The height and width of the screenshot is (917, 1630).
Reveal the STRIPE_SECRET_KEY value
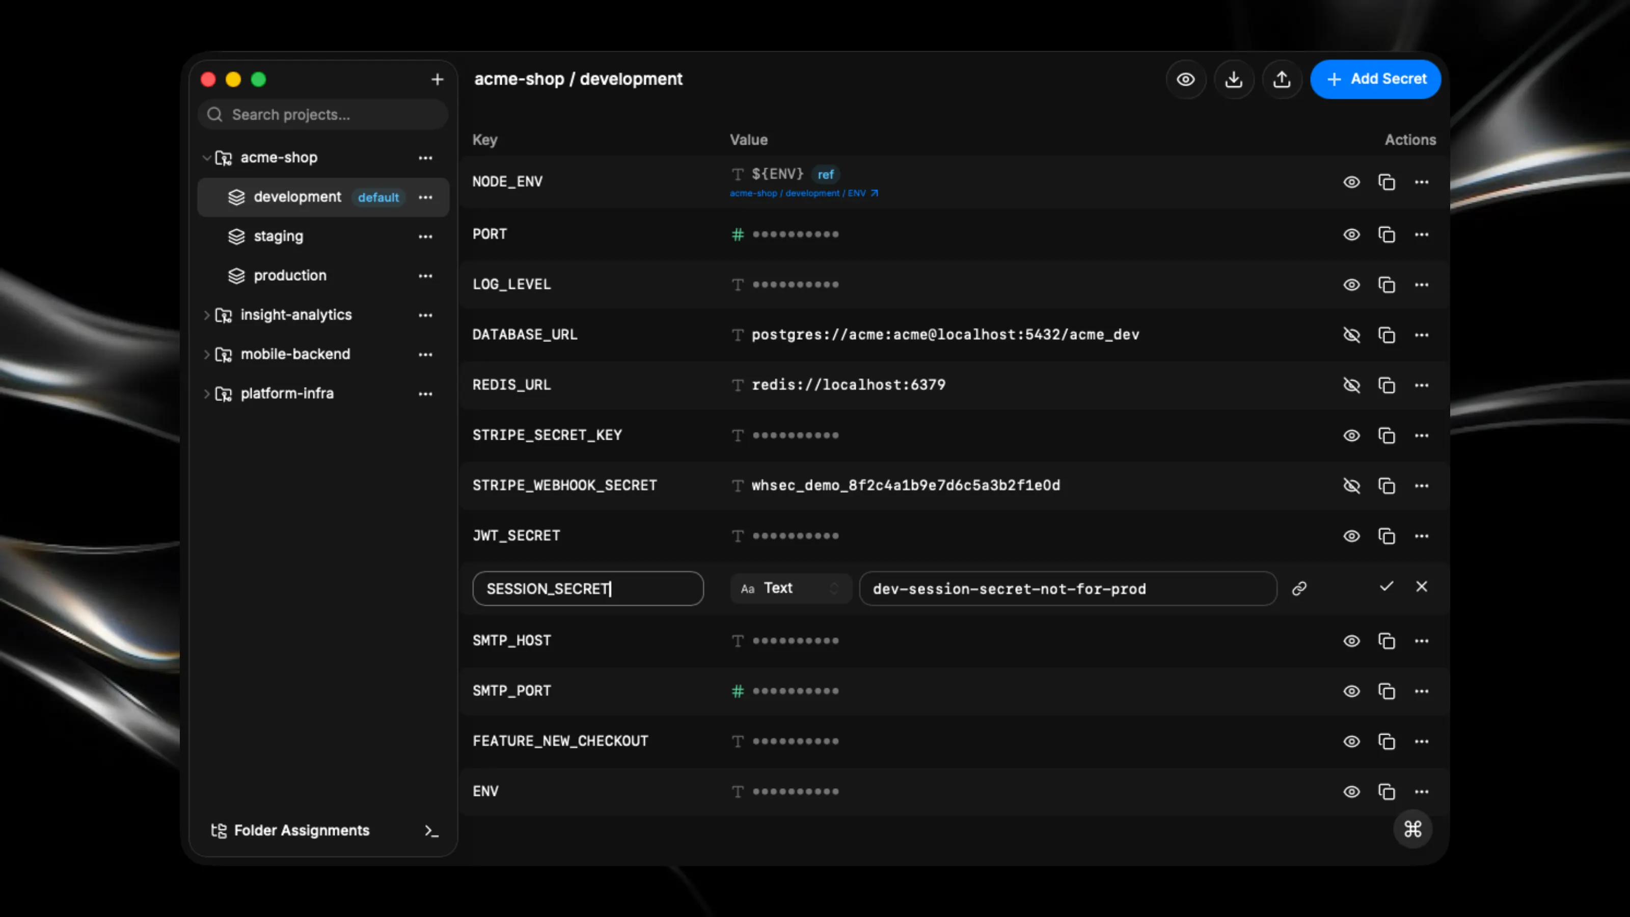tap(1351, 436)
